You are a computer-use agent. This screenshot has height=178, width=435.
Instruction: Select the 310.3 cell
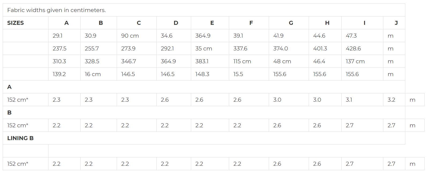(59, 61)
